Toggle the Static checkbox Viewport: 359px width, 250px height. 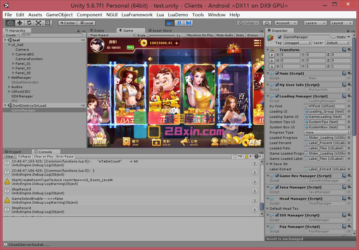point(334,37)
